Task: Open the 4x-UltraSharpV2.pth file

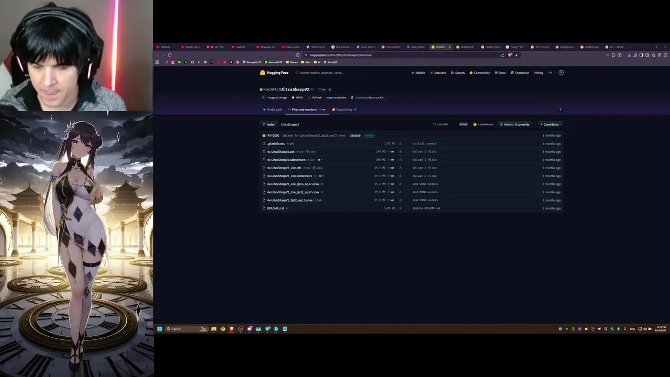Action: click(x=281, y=152)
